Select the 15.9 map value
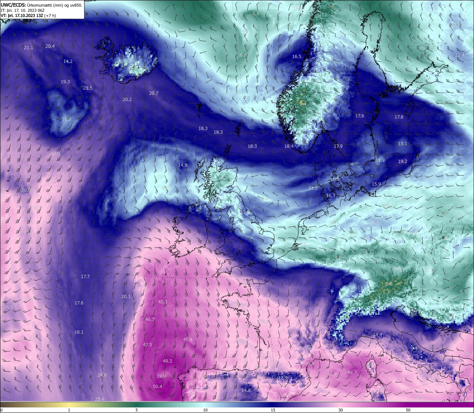 (x=376, y=184)
